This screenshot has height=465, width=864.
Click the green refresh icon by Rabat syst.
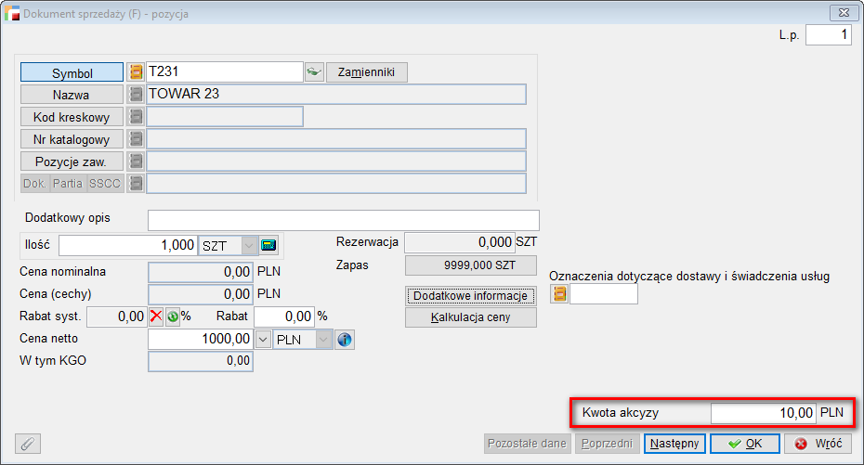172,316
